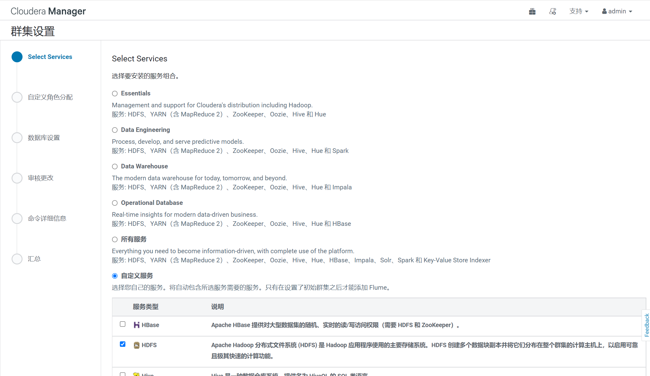The width and height of the screenshot is (650, 376).
Task: Uncheck the HDFS service checkbox
Action: click(123, 344)
